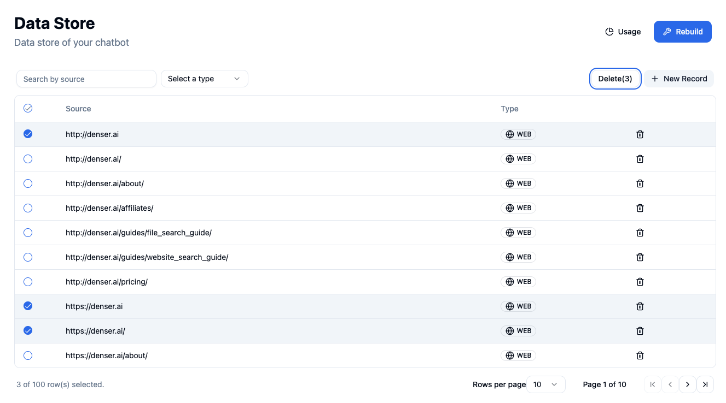Click the Rebuild button

coord(683,32)
